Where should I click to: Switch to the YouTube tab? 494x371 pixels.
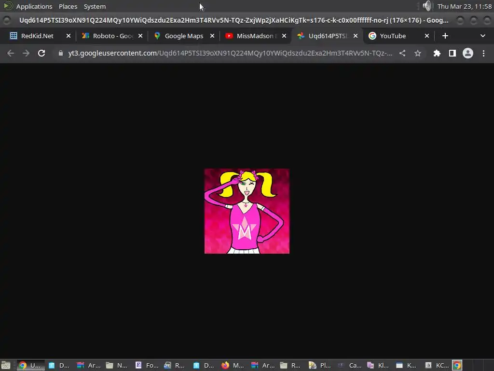392,36
